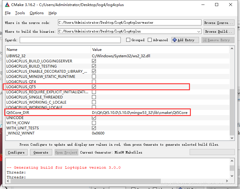Uncheck the LOG4CPLUS_QT5 checkbox
Screen dimensions: 240x189
tap(94, 87)
